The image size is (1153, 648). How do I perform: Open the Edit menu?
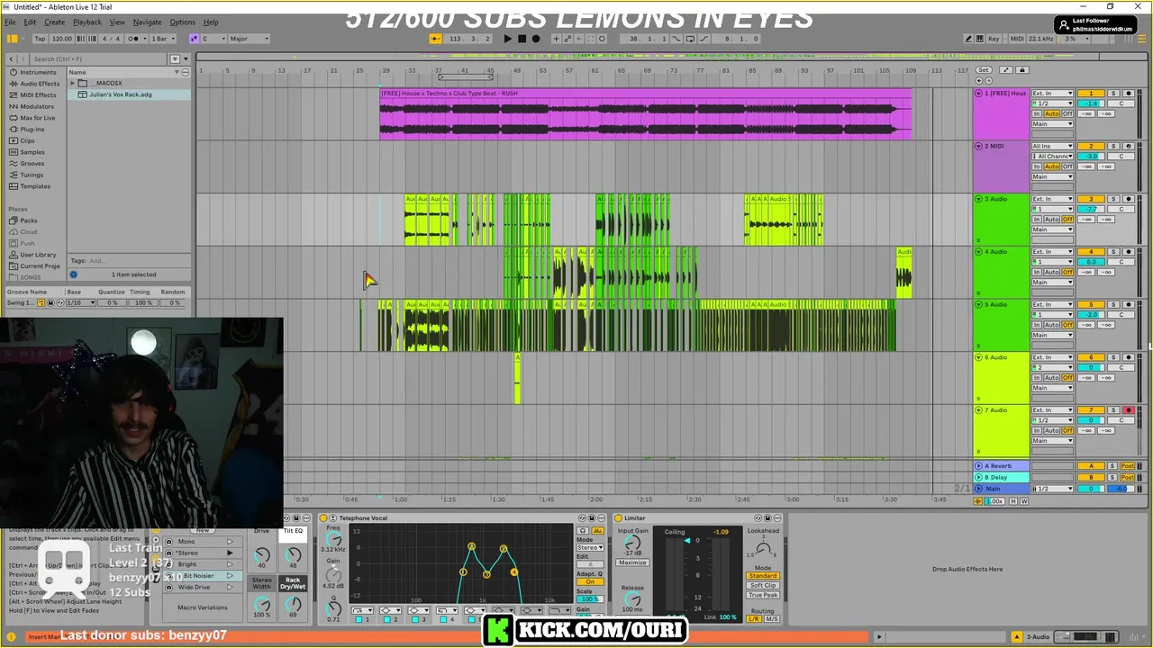click(x=30, y=22)
